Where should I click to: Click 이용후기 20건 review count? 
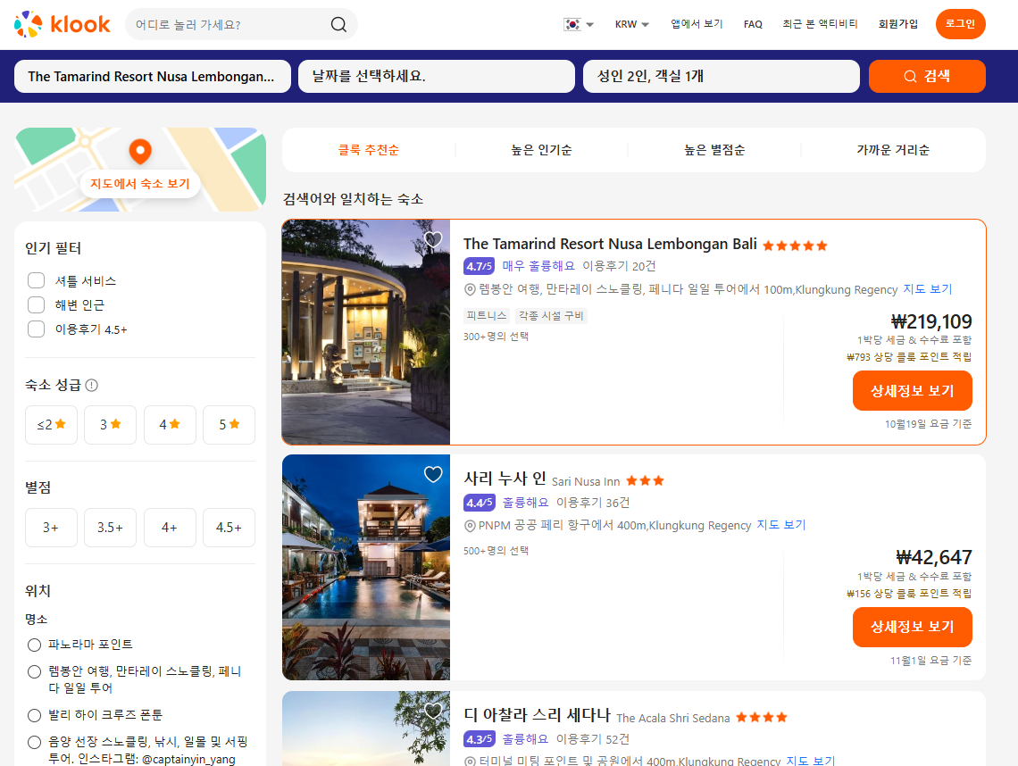pyautogui.click(x=619, y=266)
